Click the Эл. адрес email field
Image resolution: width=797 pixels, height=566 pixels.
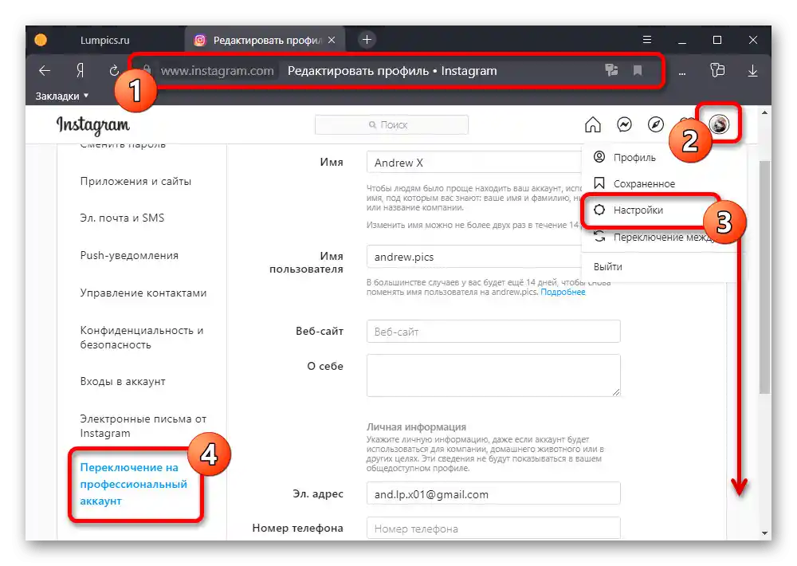pyautogui.click(x=493, y=493)
